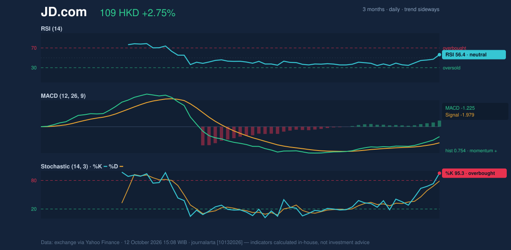Click the data source footer text
Image resolution: width=511 pixels, height=250 pixels.
point(205,242)
